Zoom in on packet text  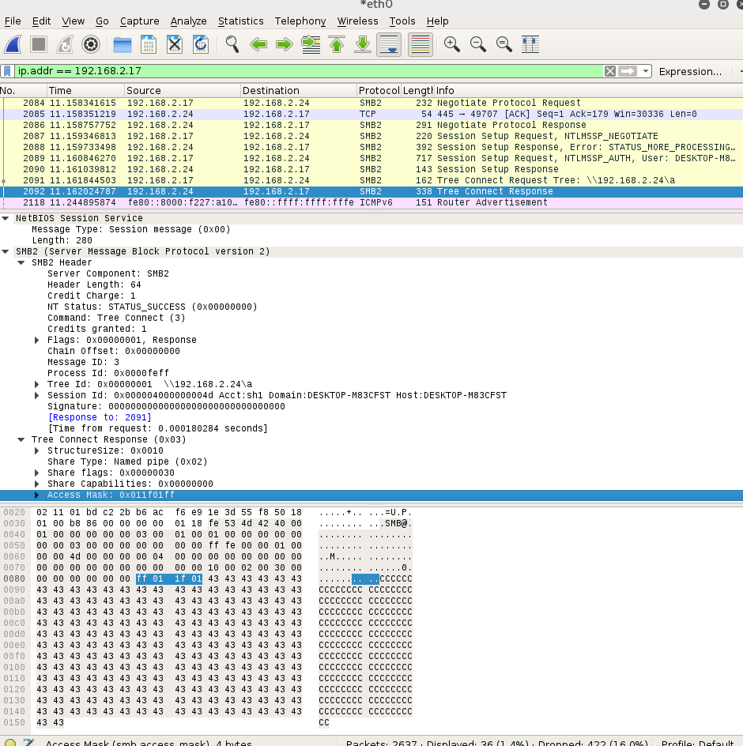click(452, 44)
